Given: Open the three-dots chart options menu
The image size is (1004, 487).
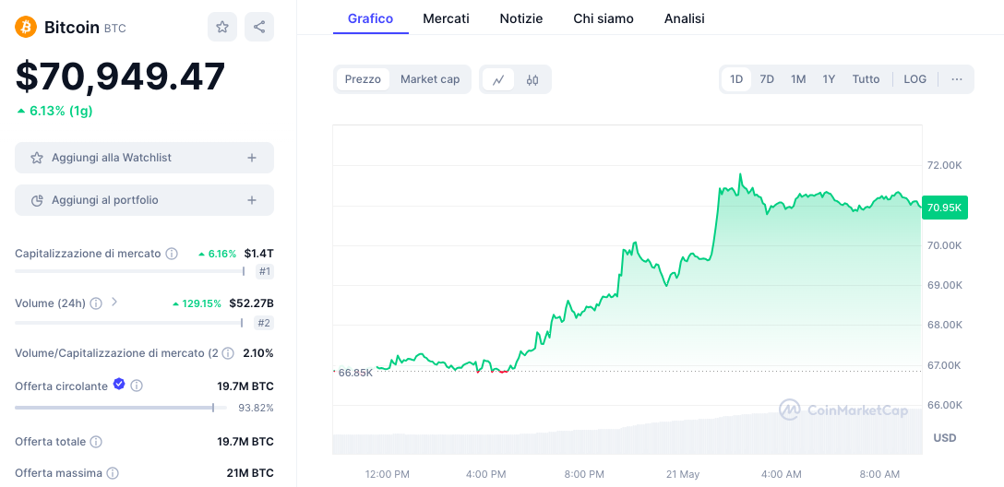Looking at the screenshot, I should tap(957, 79).
